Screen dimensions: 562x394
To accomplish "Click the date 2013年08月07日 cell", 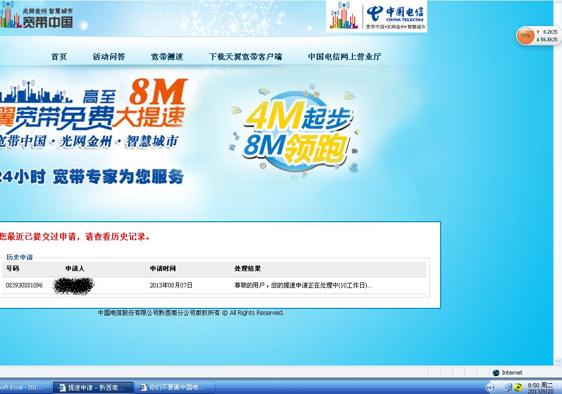I will [x=171, y=285].
